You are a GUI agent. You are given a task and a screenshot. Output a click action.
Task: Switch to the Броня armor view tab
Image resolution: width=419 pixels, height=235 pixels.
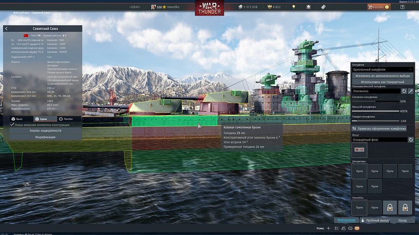pyautogui.click(x=45, y=119)
